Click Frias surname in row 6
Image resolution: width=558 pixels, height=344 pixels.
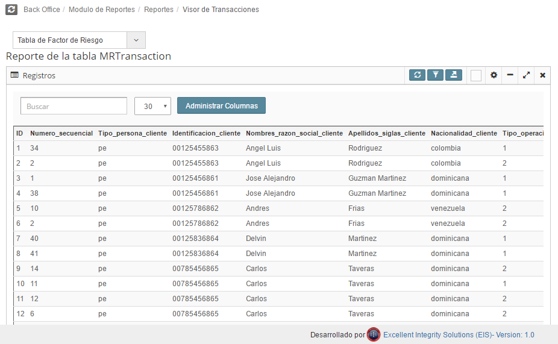pos(356,224)
